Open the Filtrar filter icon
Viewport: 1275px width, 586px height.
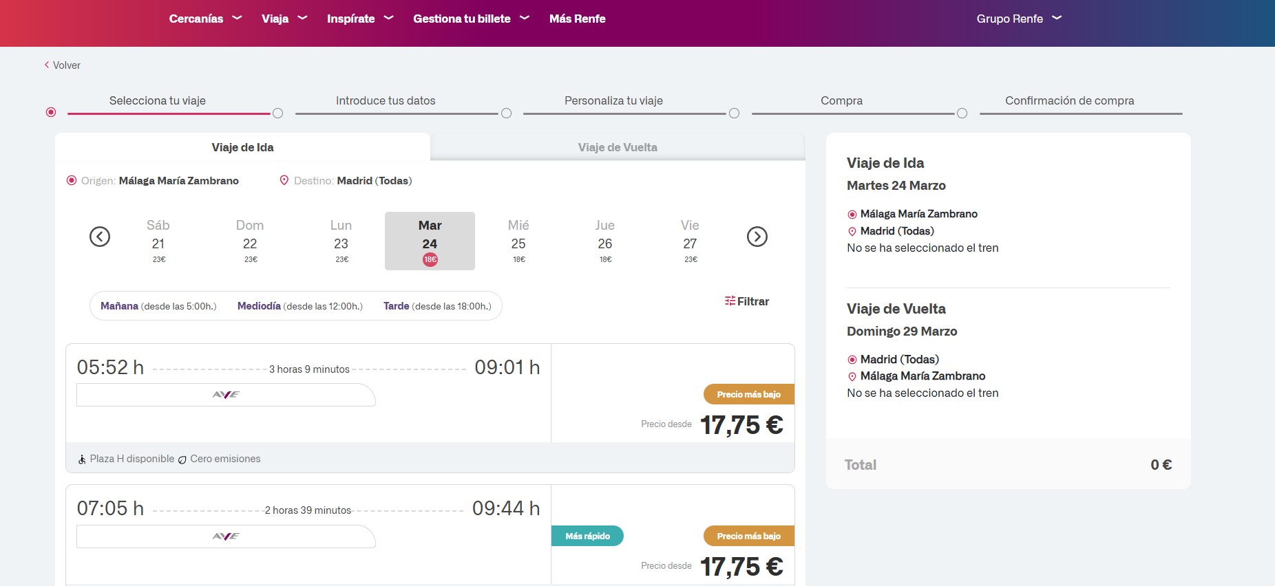tap(730, 301)
